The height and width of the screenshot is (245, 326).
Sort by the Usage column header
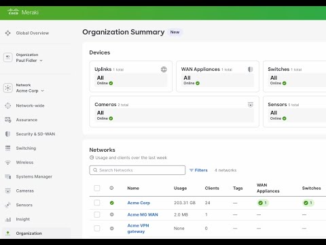[x=180, y=188]
